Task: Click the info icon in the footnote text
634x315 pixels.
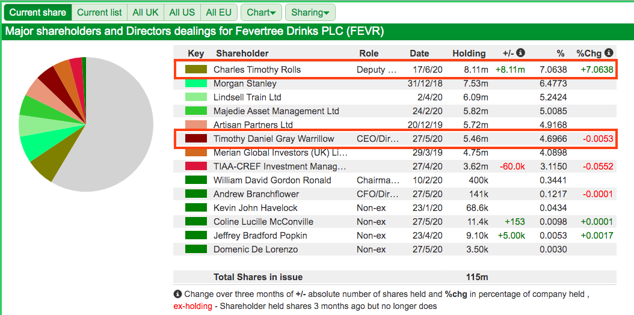Action: coord(177,294)
